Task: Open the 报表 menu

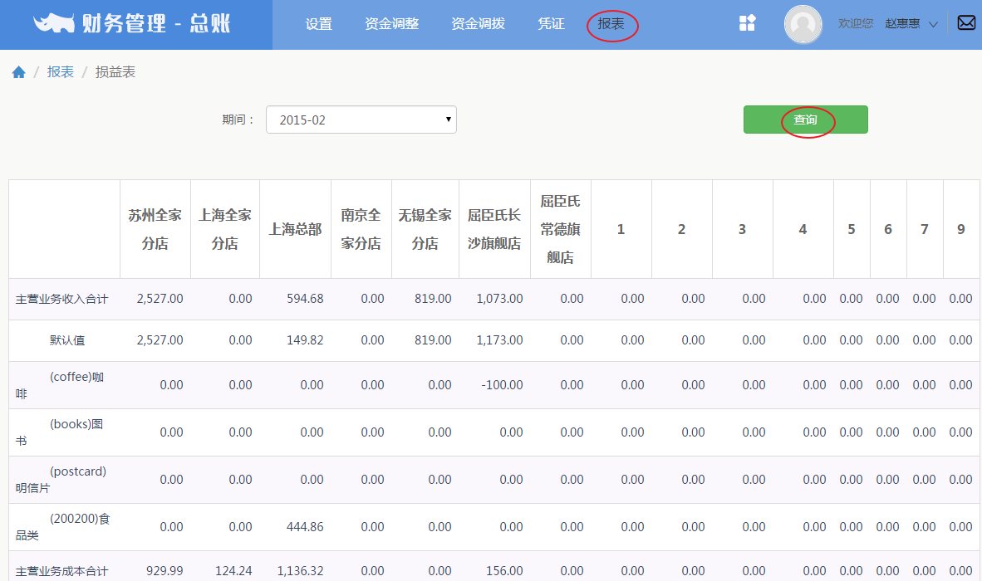Action: 611,24
